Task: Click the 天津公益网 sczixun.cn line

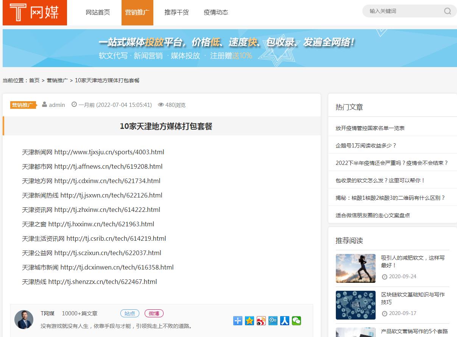Action: 92,253
